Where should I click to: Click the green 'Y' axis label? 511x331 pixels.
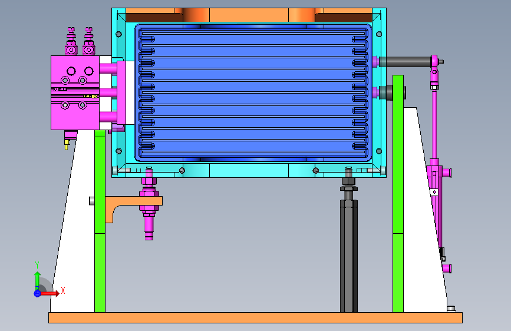point(37,265)
